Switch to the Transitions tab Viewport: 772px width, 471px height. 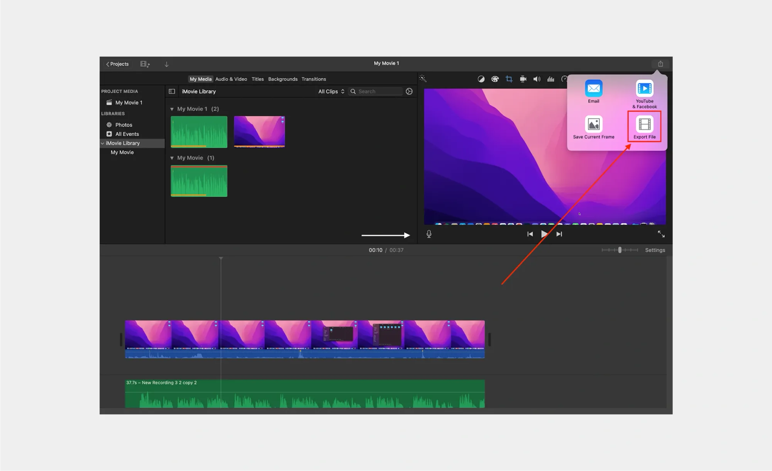(x=313, y=79)
